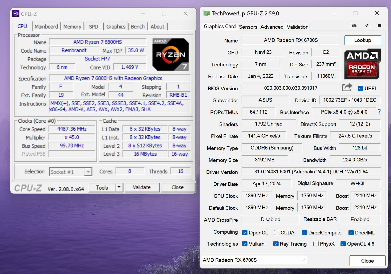Click the Release Date value Jan 4, 2022
This screenshot has height=274, width=391.
261,76
